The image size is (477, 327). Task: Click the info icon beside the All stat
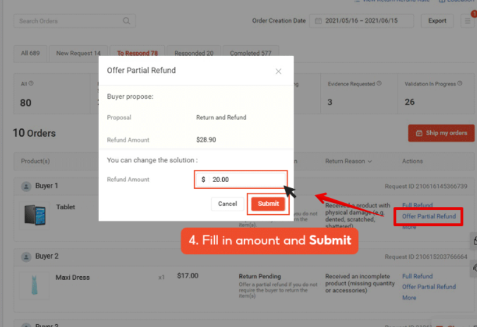pos(31,83)
